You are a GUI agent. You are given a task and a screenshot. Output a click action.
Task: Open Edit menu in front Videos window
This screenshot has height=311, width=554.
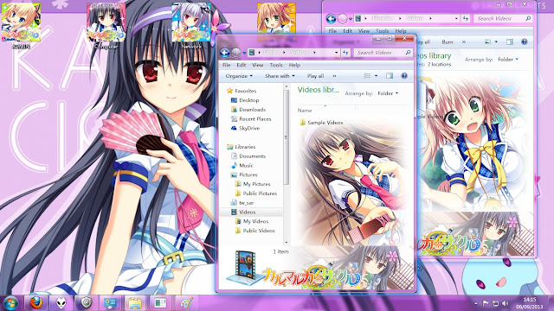click(x=241, y=65)
